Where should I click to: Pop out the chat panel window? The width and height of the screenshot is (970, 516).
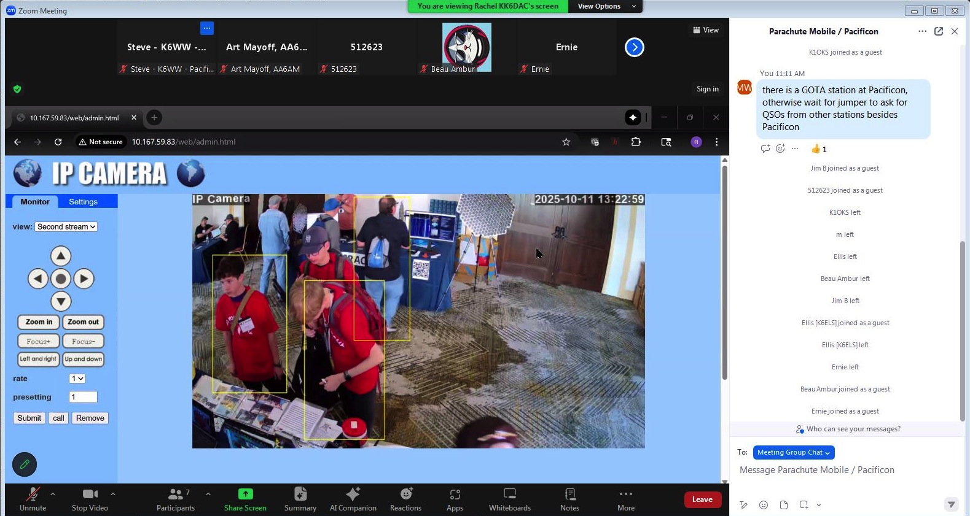tap(938, 31)
